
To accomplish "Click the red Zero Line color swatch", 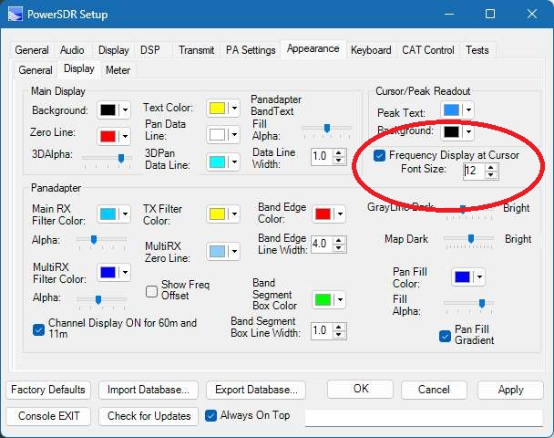I will (x=108, y=136).
